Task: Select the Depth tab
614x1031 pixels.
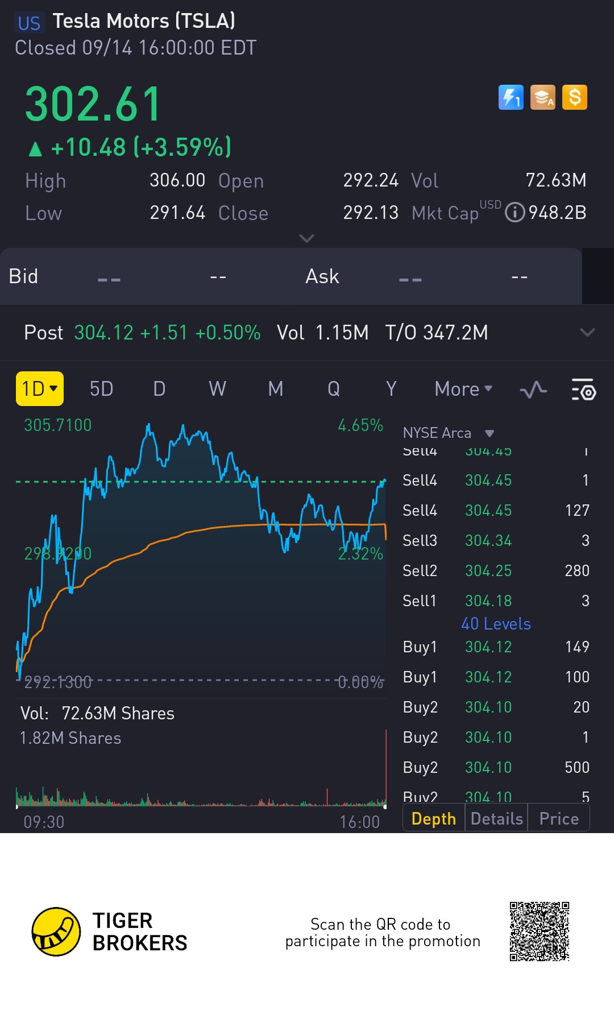Action: coord(434,818)
